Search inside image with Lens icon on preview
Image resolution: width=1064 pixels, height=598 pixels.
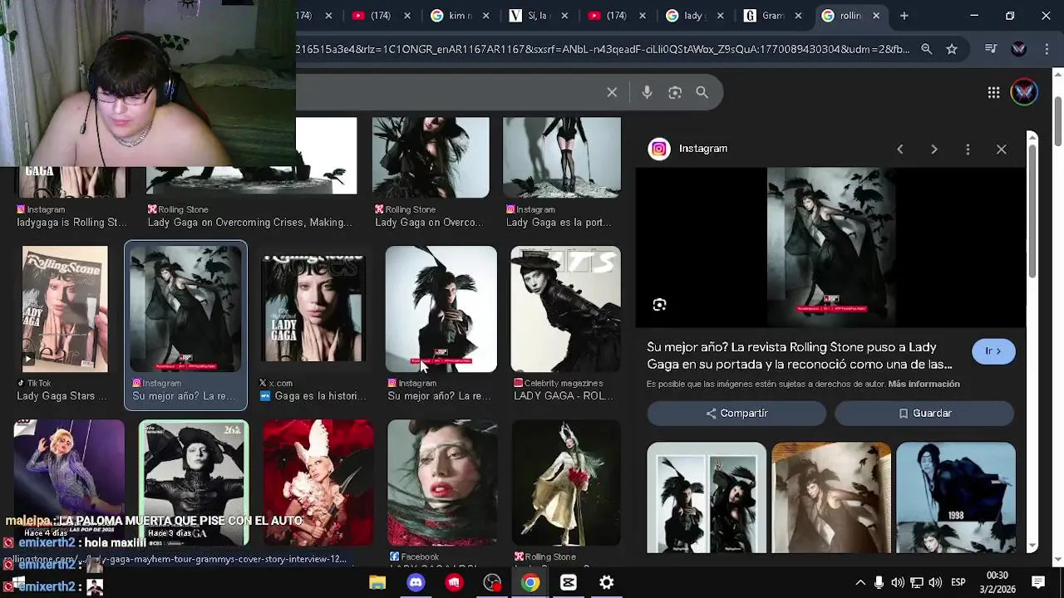click(x=659, y=305)
